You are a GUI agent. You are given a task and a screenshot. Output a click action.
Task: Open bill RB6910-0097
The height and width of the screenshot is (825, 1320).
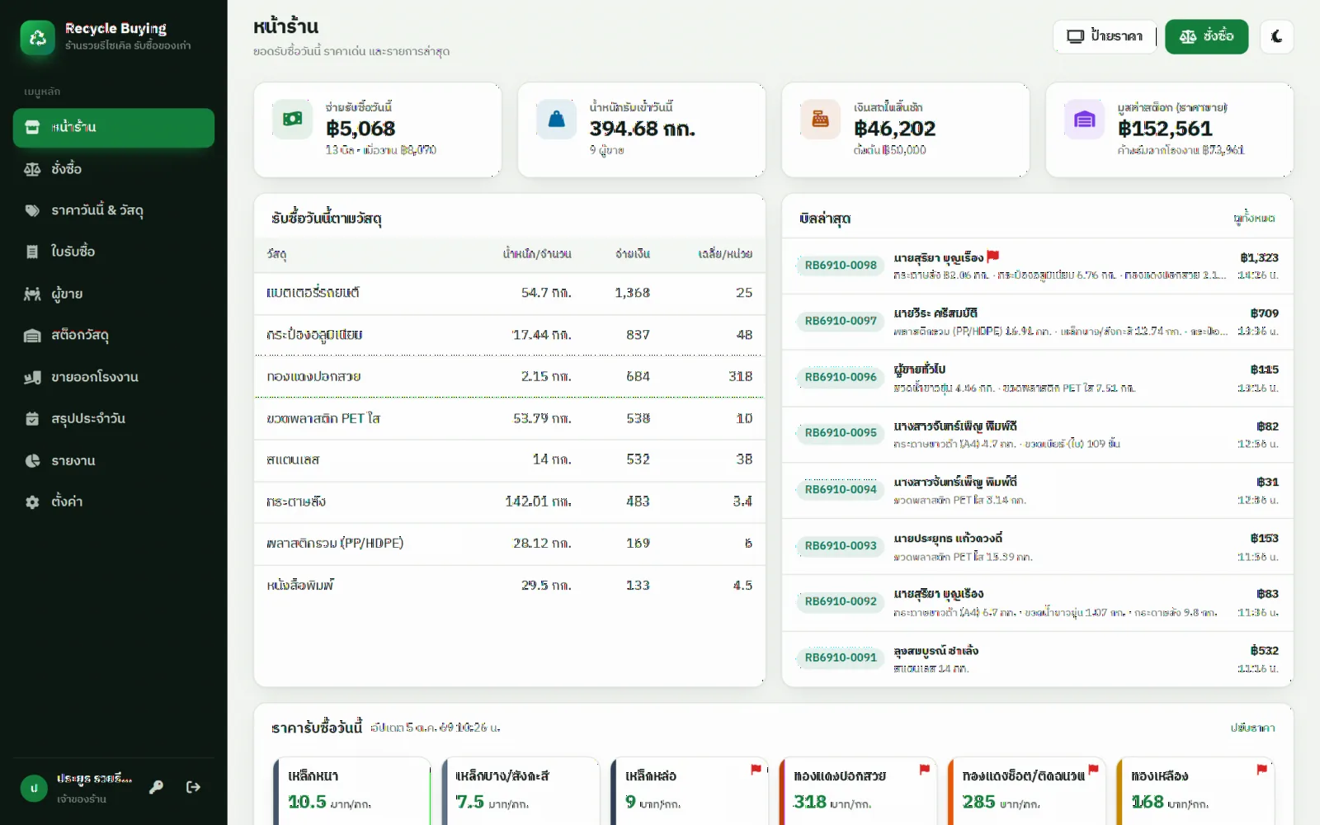1037,322
